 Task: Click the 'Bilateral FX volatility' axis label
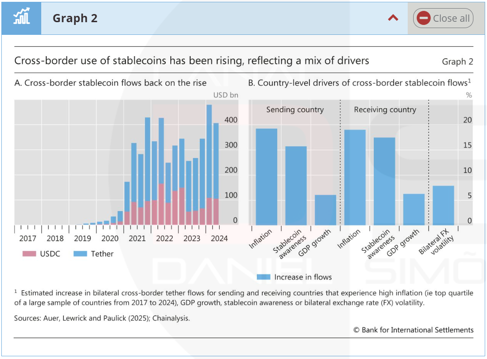coord(436,243)
